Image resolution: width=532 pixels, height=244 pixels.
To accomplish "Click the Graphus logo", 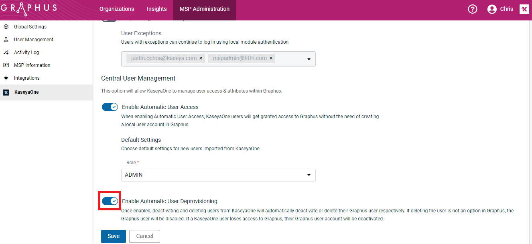I will (x=28, y=9).
